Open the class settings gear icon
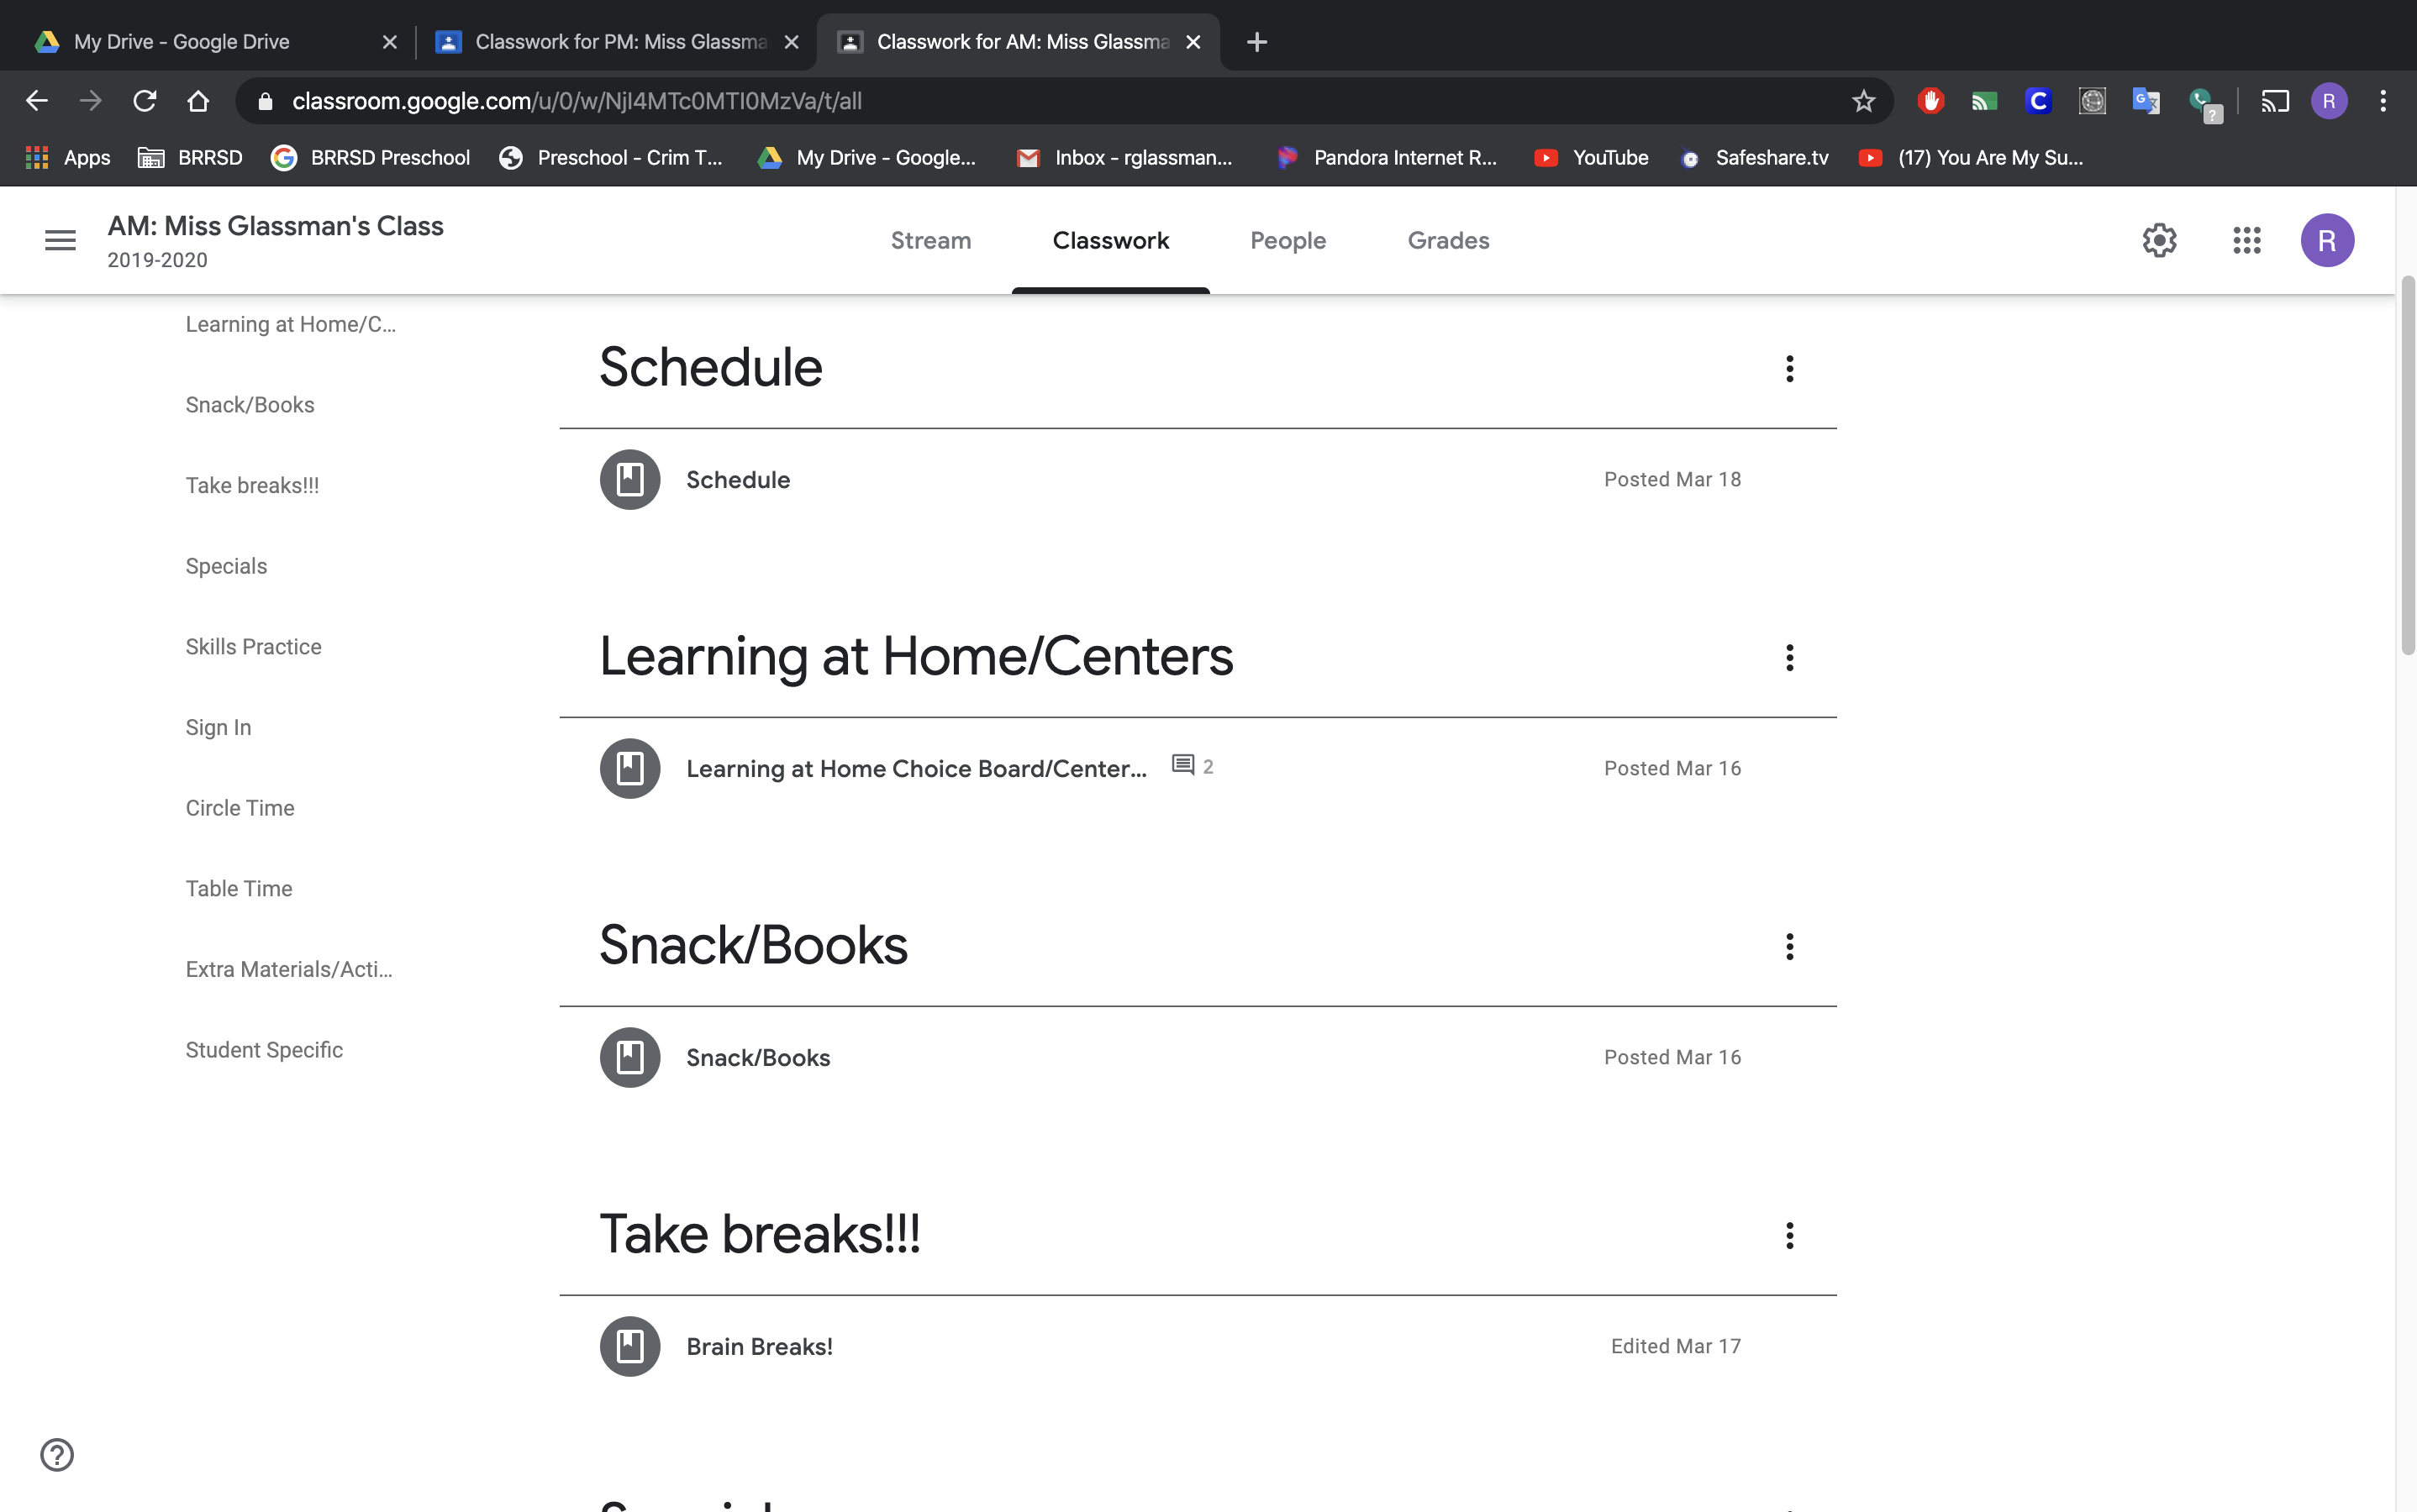The height and width of the screenshot is (1512, 2417). tap(2159, 240)
